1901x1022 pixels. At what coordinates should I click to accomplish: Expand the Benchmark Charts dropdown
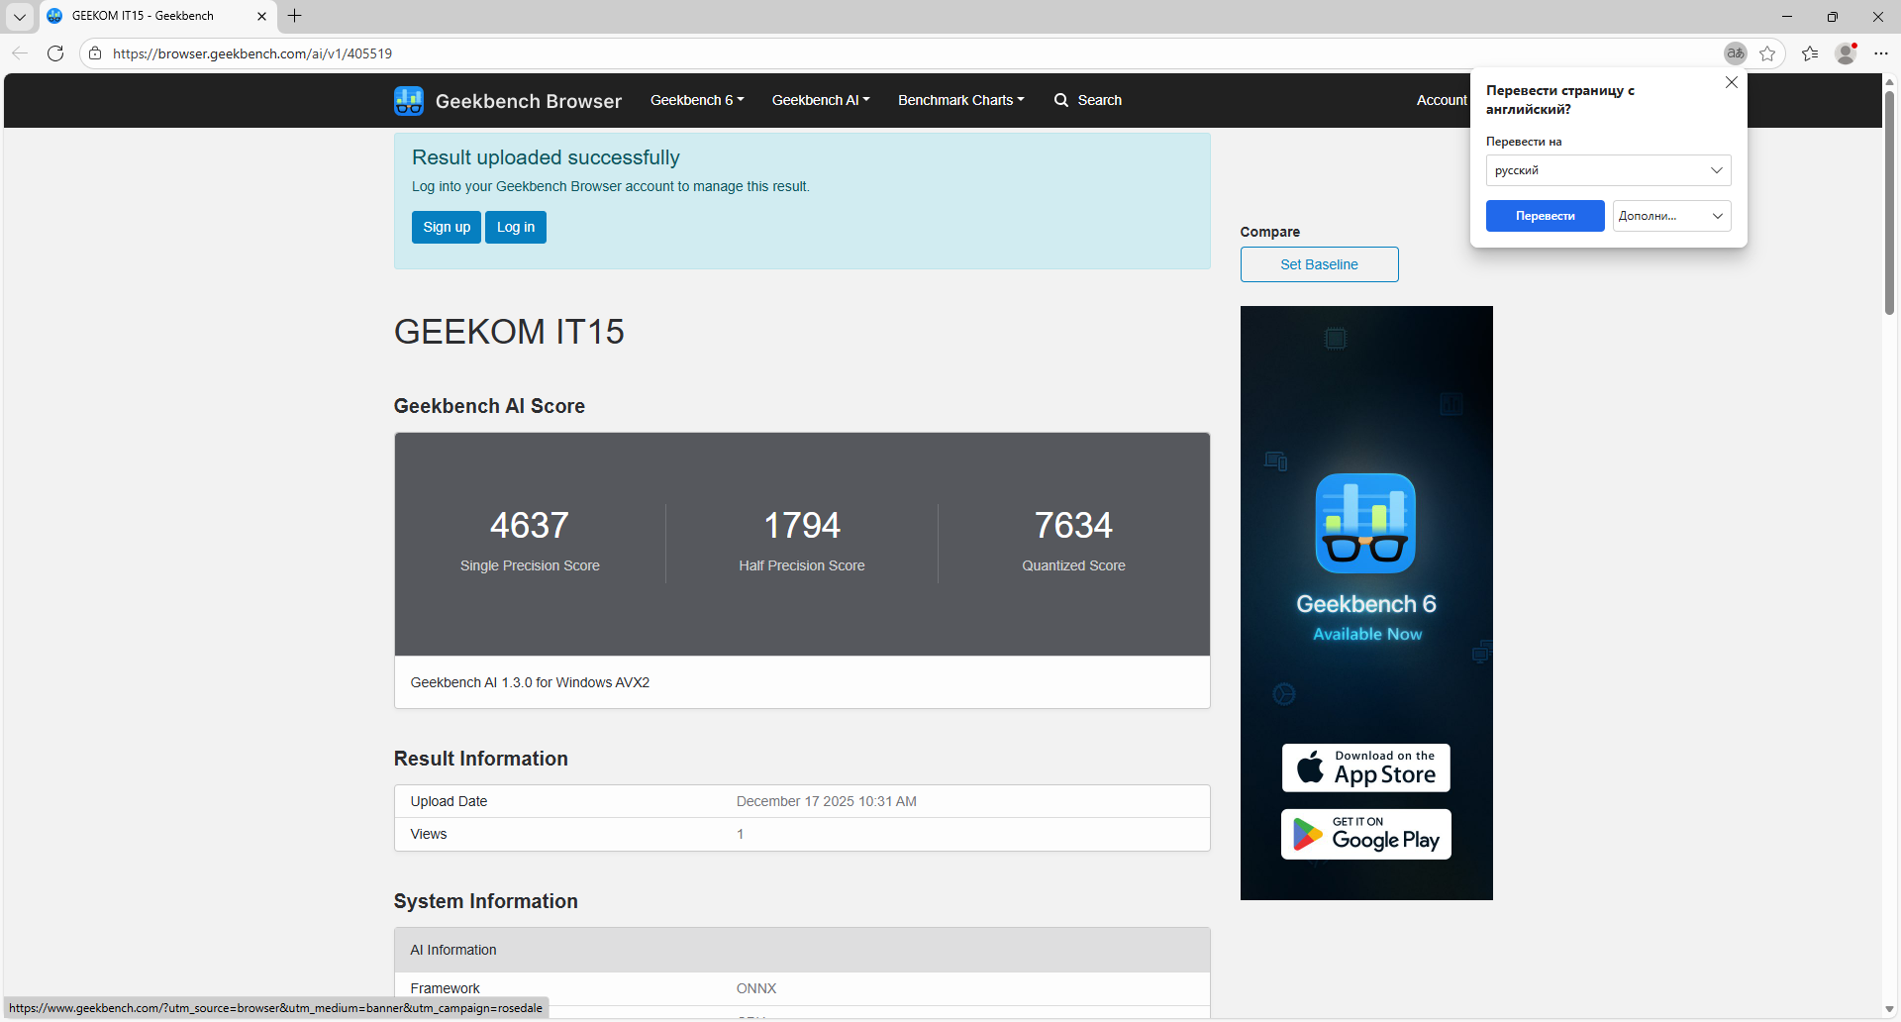[x=961, y=100]
